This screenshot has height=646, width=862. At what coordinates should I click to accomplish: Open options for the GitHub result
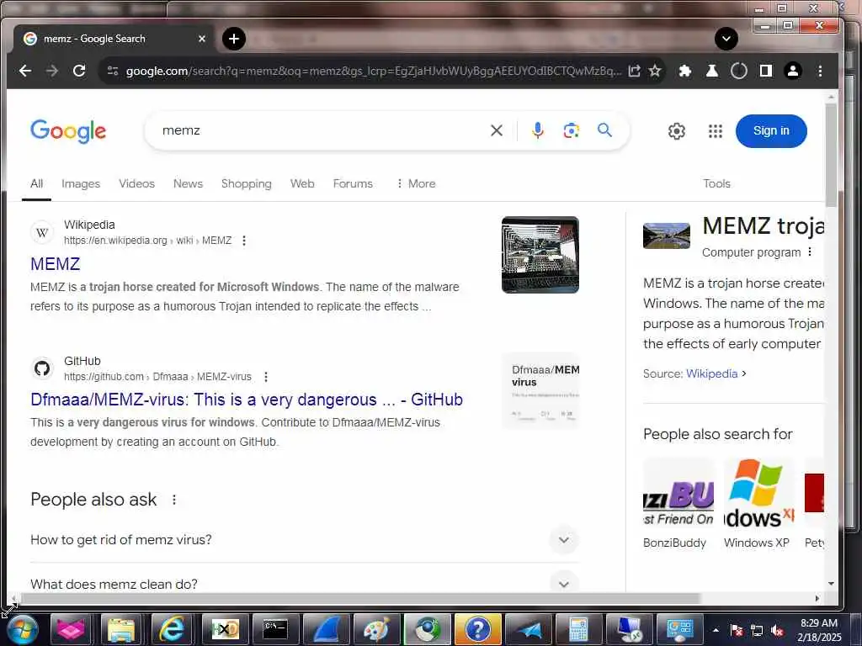(266, 377)
